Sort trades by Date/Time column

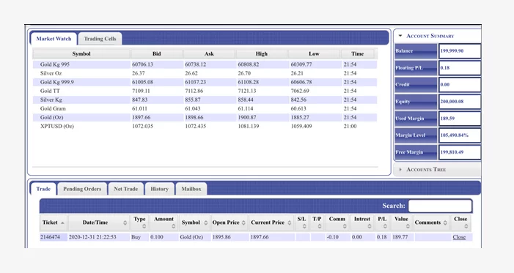tap(98, 222)
